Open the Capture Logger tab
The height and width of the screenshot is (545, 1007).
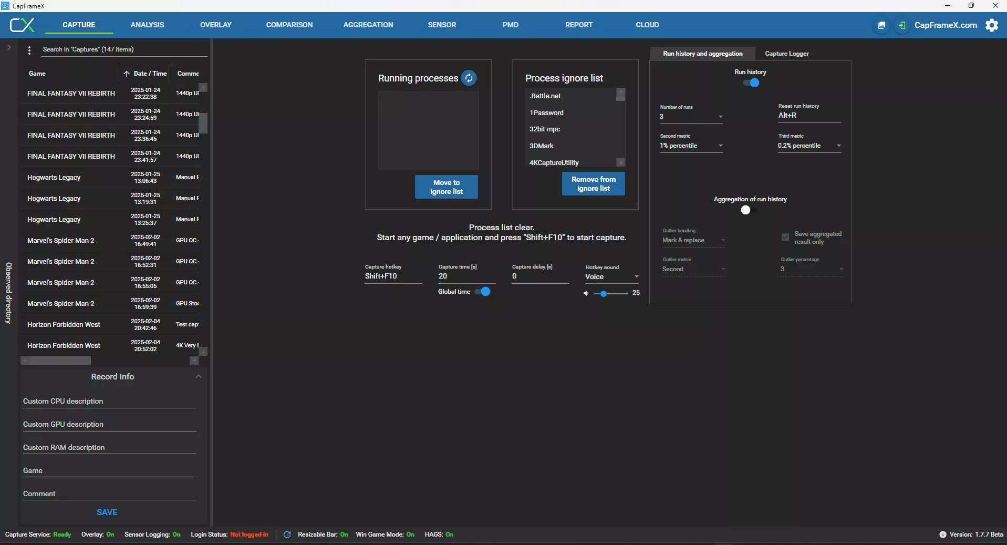pyautogui.click(x=786, y=54)
